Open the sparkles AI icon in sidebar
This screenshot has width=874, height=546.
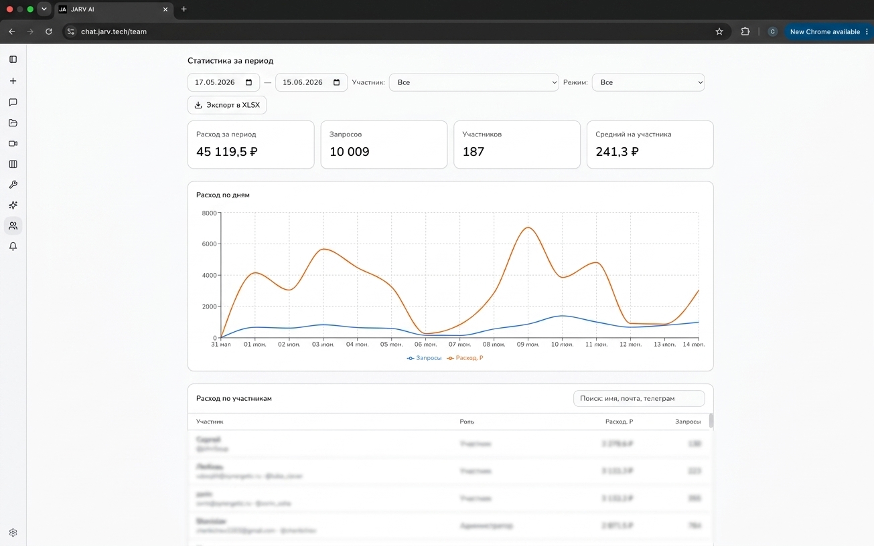[13, 205]
